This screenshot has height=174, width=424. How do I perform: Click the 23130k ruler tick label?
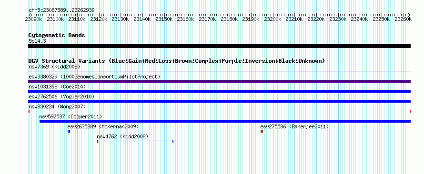coord(120,19)
